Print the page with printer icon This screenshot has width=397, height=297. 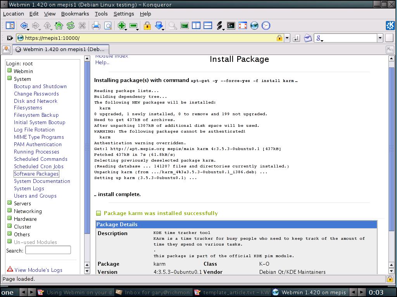(x=96, y=26)
